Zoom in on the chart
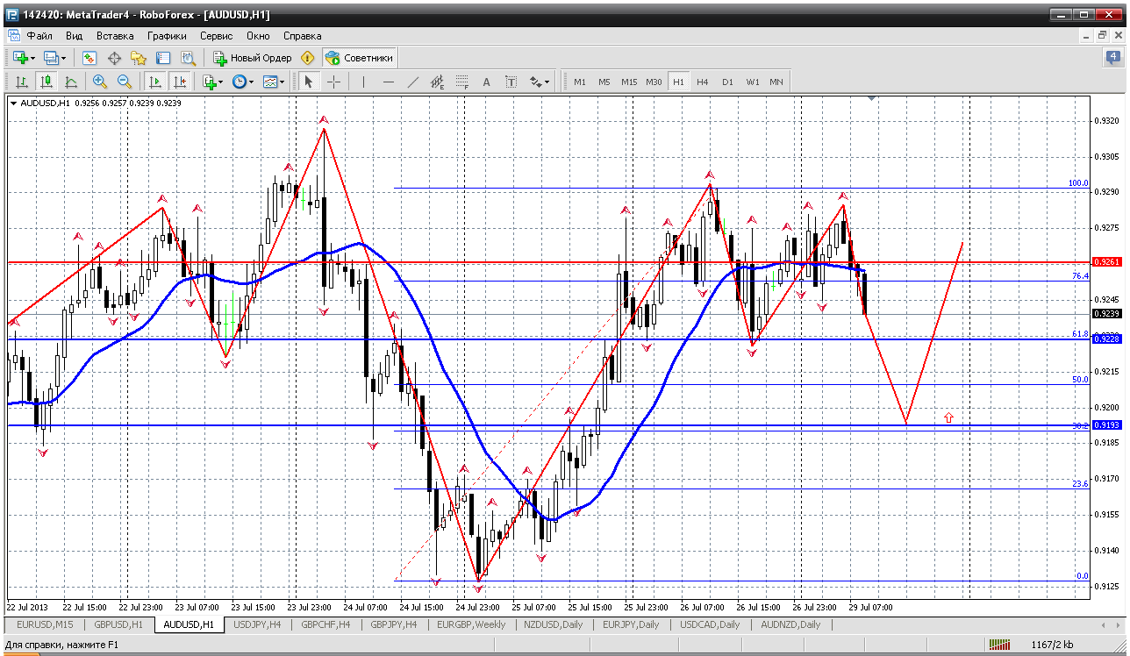1130x656 pixels. tap(100, 82)
